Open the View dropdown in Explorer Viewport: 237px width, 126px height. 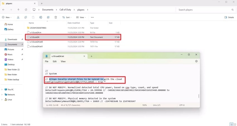click(81, 17)
